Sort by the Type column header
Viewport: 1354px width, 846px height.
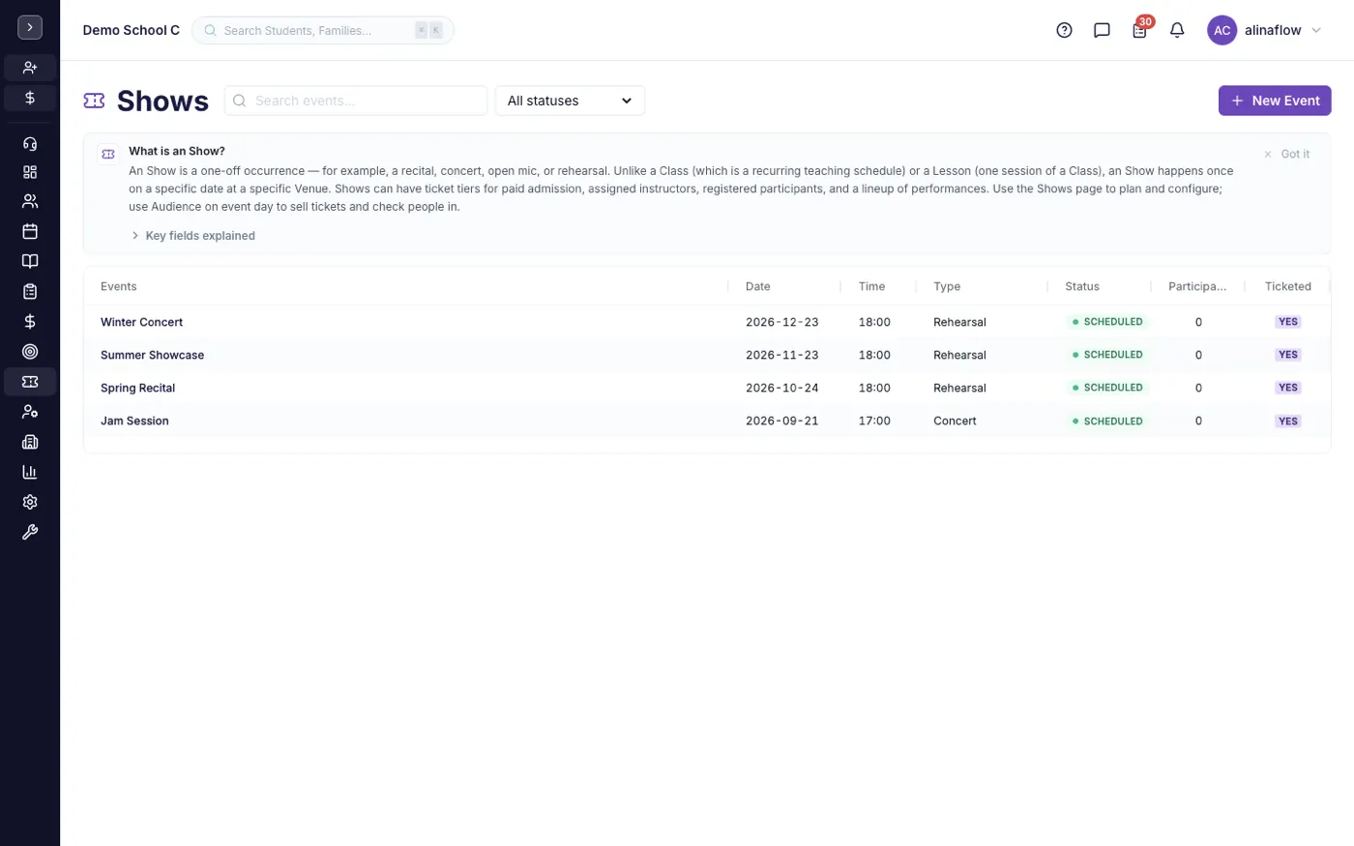click(x=947, y=286)
